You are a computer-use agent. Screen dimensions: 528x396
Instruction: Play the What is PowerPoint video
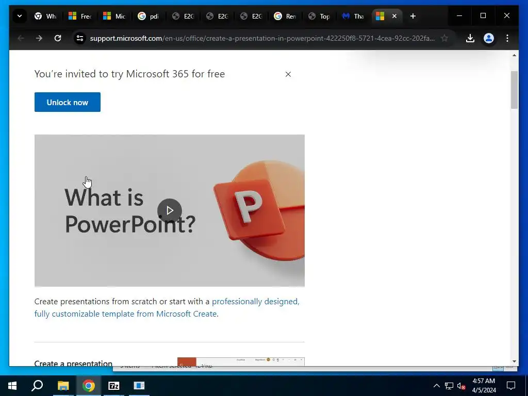click(x=169, y=211)
